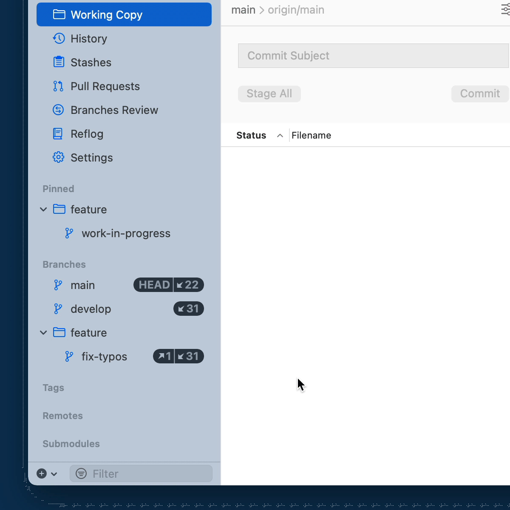Click the Branches Review icon
510x510 pixels.
[58, 110]
